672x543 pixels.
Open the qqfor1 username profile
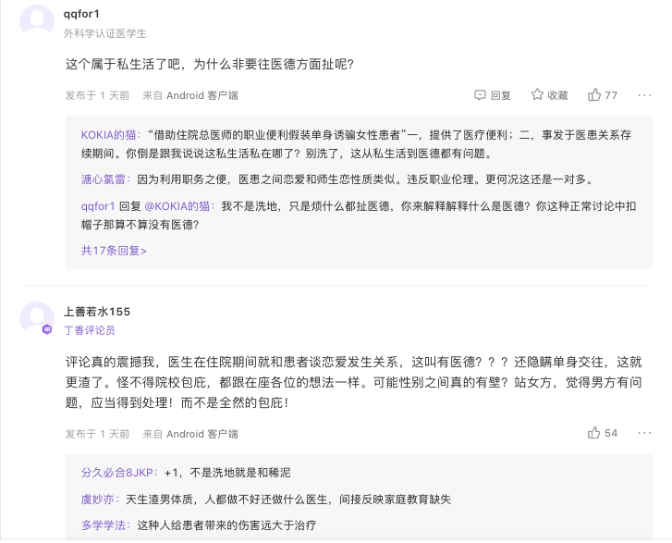point(81,14)
